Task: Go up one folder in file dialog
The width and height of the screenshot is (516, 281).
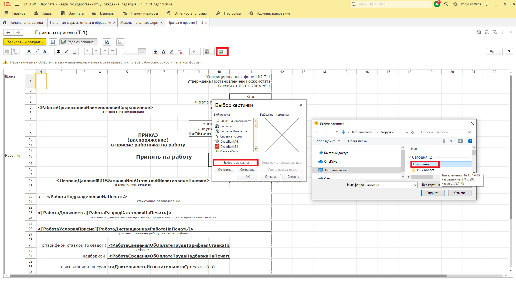Action: (x=337, y=132)
